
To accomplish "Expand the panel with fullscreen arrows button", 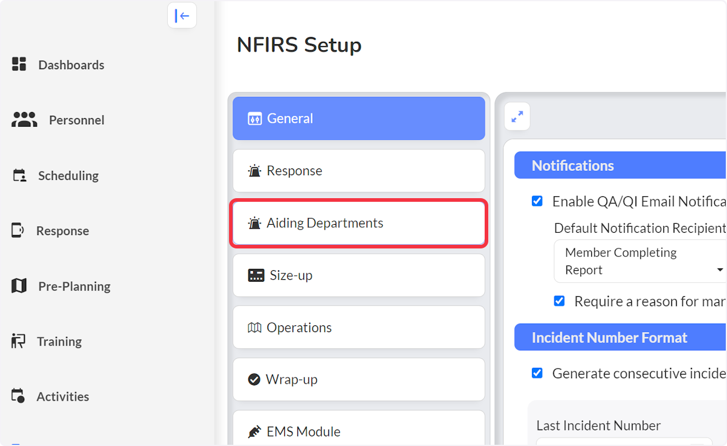I will click(x=517, y=116).
